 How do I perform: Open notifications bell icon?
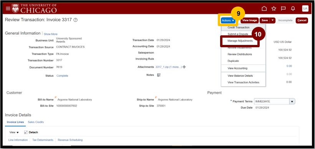[293, 8]
